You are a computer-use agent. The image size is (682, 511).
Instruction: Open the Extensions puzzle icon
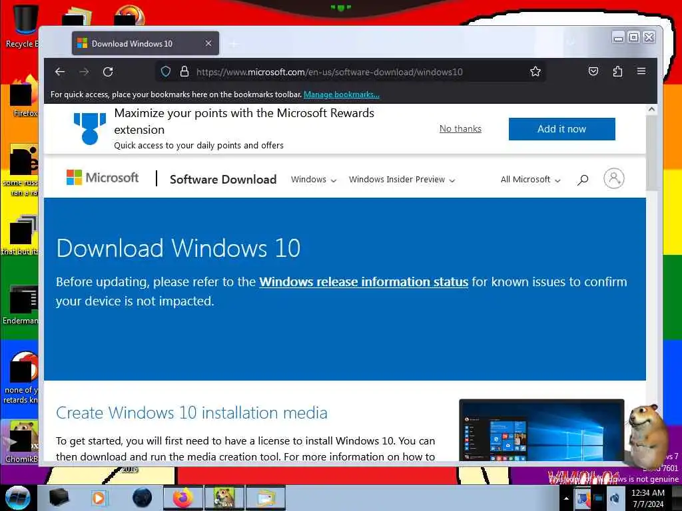click(617, 71)
